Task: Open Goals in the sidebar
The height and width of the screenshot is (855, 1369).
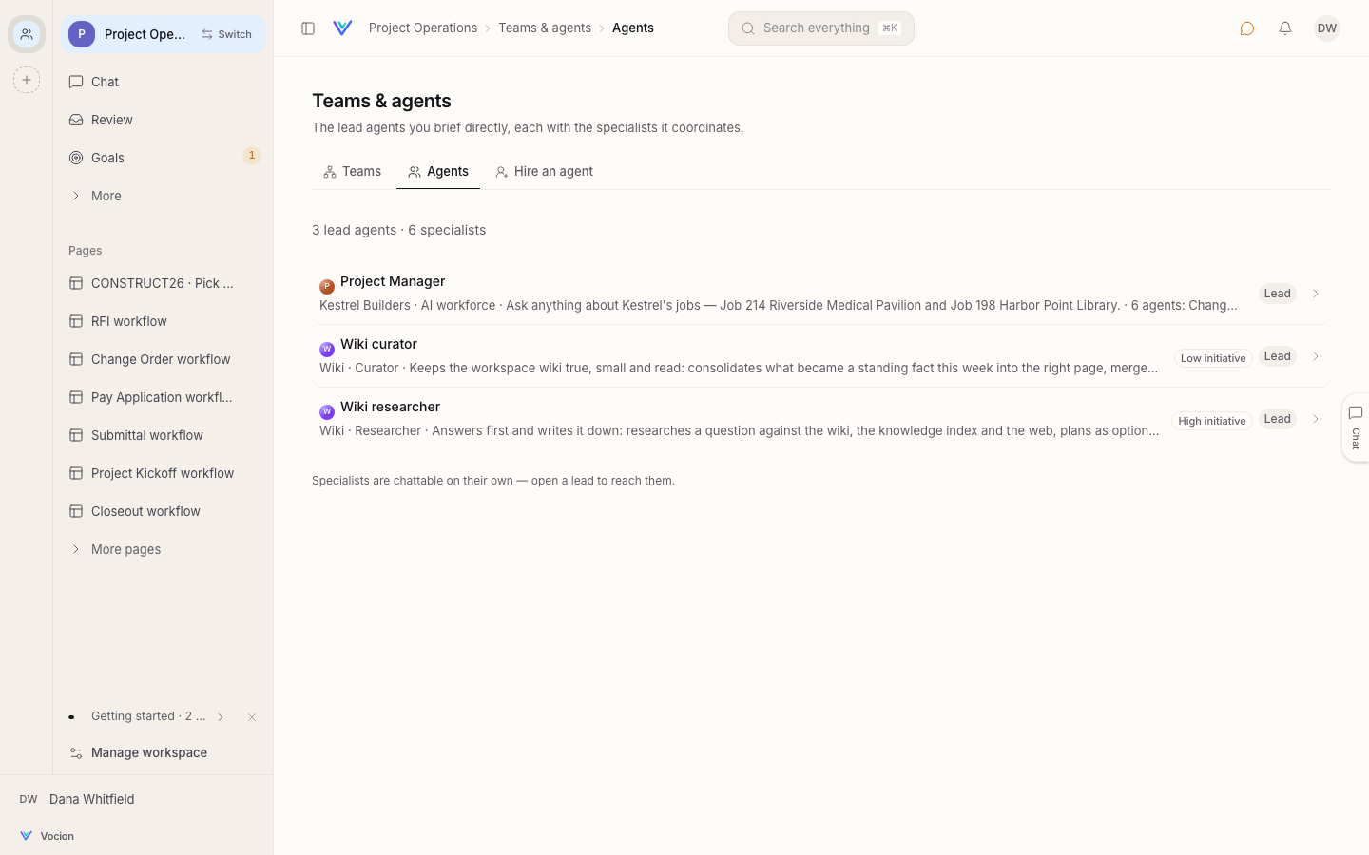Action: (x=163, y=158)
